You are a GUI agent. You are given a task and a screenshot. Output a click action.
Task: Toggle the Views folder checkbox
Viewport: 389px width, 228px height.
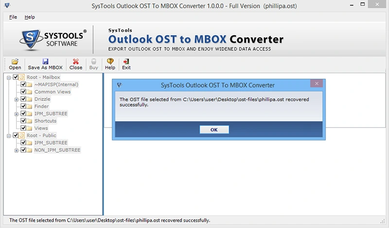click(x=23, y=128)
